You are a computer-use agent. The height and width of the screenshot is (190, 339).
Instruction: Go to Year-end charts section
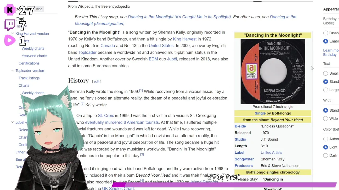pyautogui.click(x=34, y=56)
